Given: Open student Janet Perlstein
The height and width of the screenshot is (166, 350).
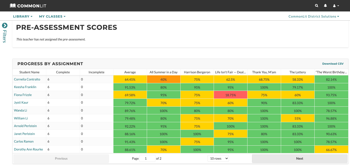Looking at the screenshot, I should 24,134.
